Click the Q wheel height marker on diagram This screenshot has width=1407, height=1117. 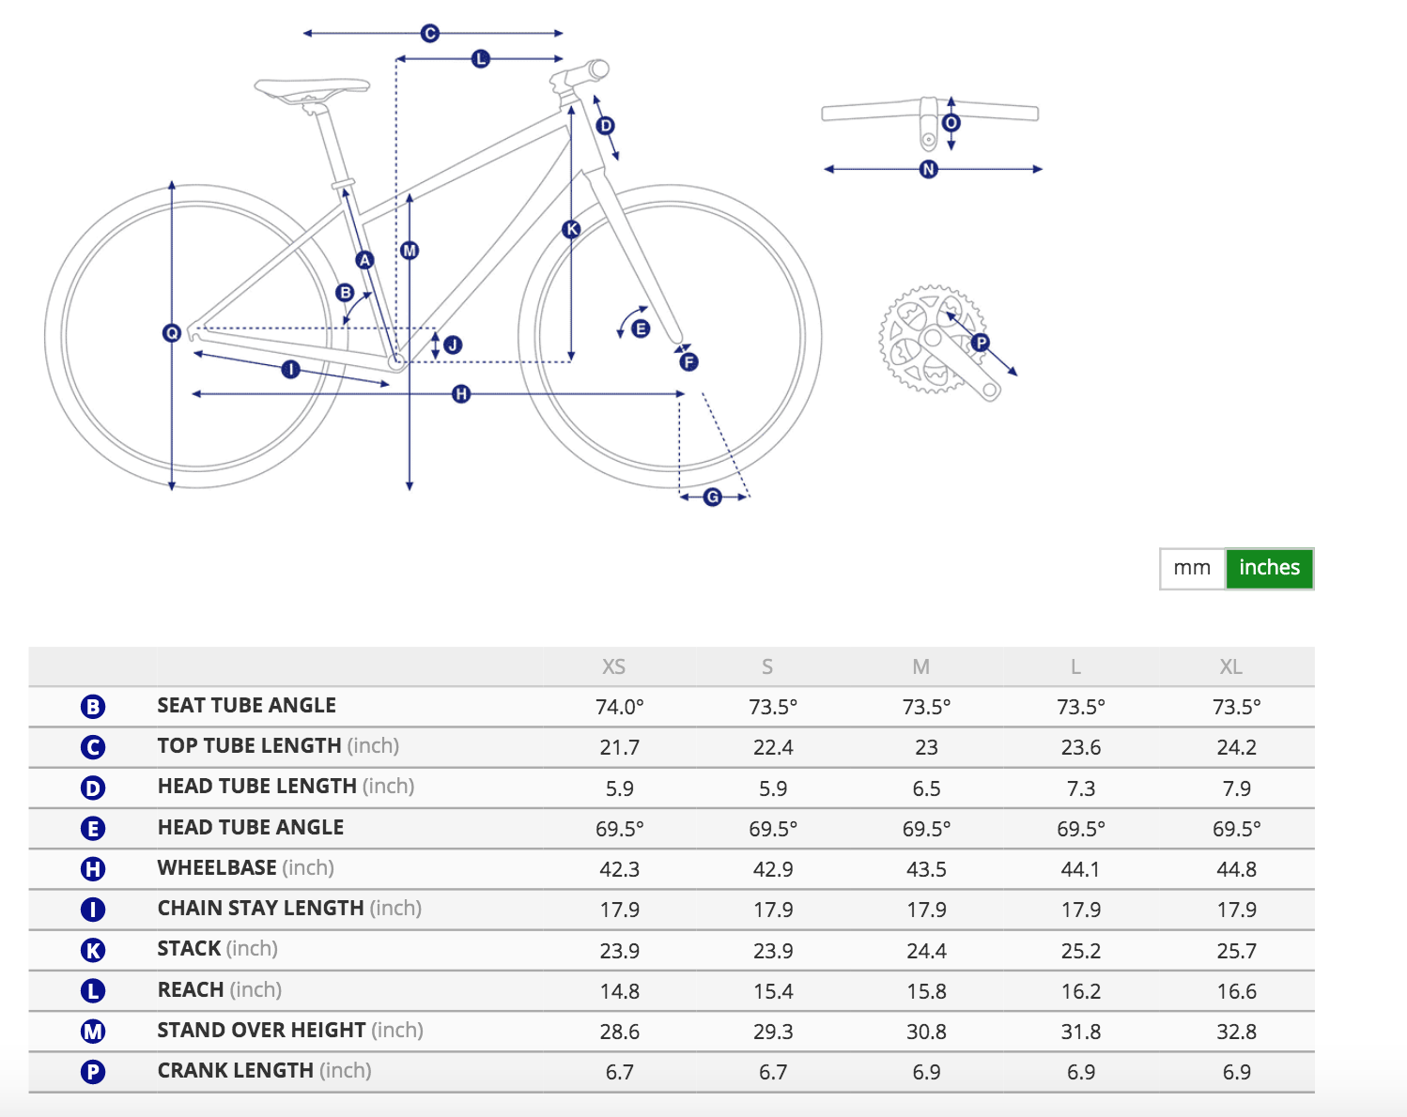[x=172, y=332]
